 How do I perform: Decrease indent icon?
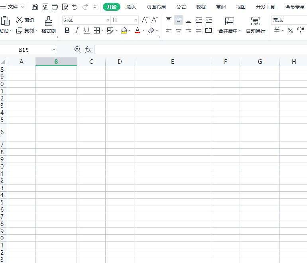[199, 20]
